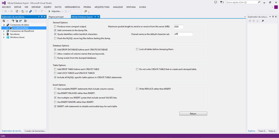This screenshot has width=279, height=138.
Task: Expand the Servidores tree node
Action: (x=4, y=34)
